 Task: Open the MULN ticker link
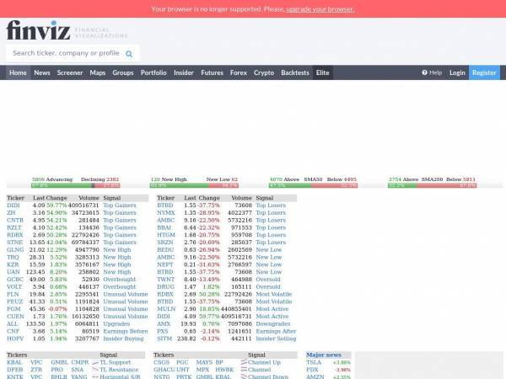point(166,309)
